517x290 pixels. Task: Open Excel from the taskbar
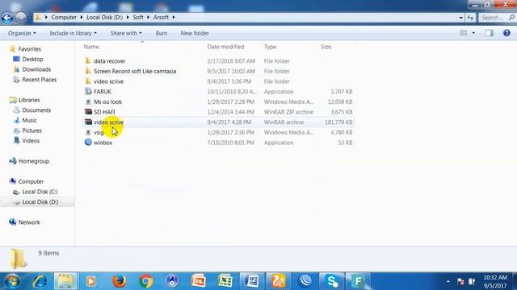[x=225, y=281]
